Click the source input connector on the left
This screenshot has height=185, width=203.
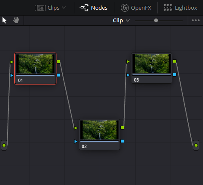(4, 145)
